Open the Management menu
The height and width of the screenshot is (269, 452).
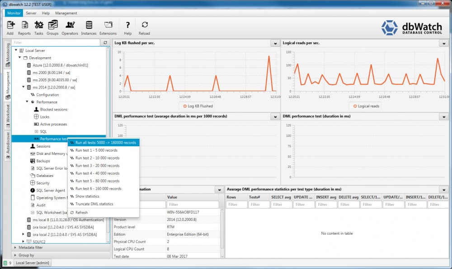pyautogui.click(x=66, y=13)
